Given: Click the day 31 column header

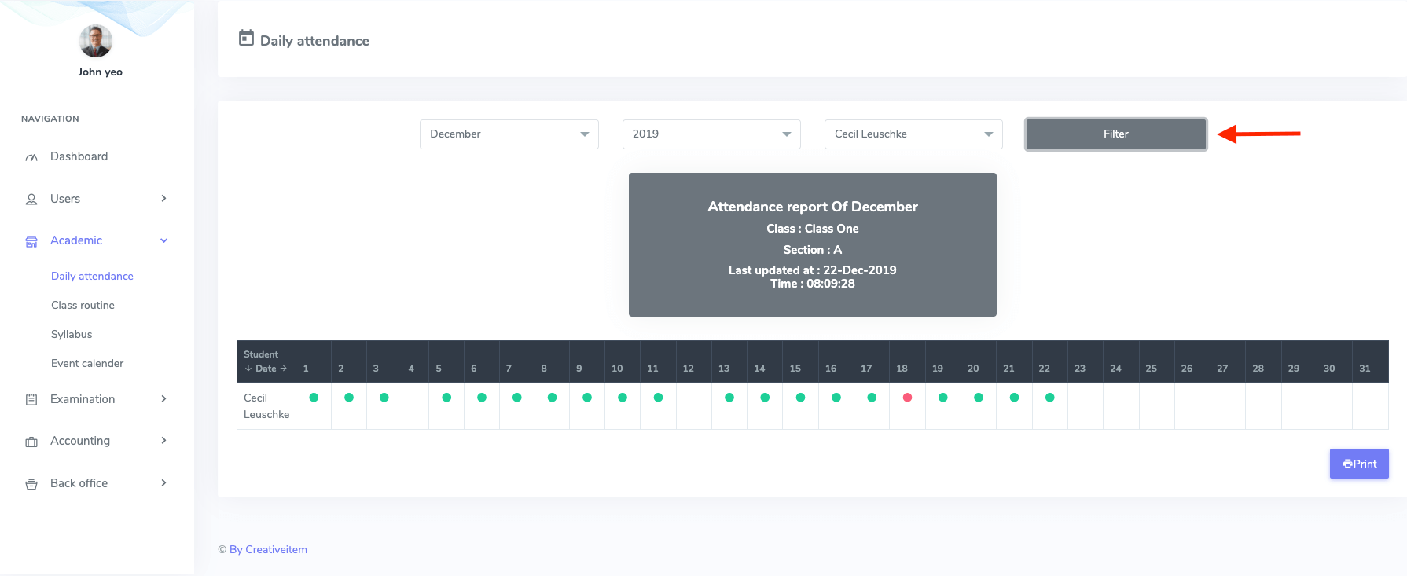Looking at the screenshot, I should [x=1370, y=361].
